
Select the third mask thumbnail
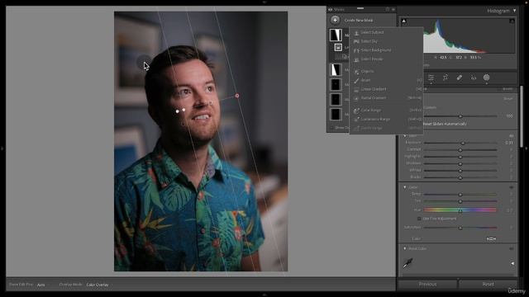point(336,84)
